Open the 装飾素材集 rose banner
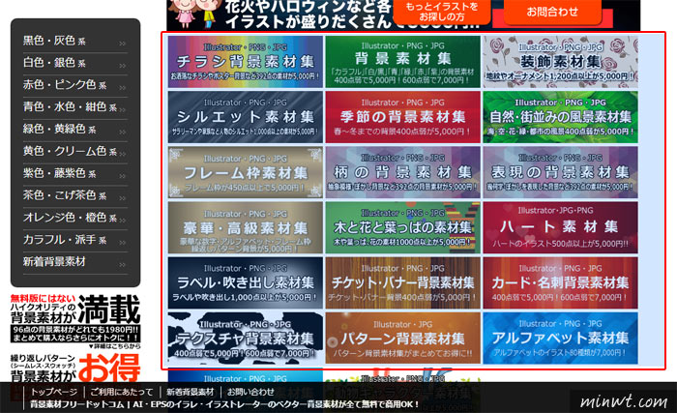677x413 pixels. (560, 62)
